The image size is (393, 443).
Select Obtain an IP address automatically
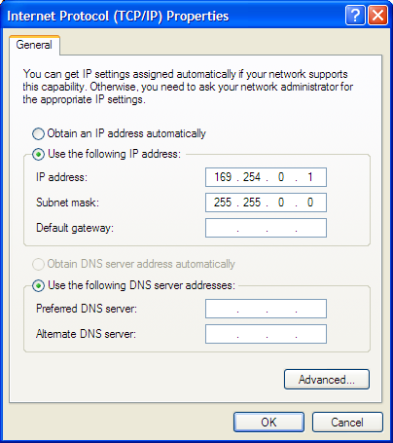(38, 133)
